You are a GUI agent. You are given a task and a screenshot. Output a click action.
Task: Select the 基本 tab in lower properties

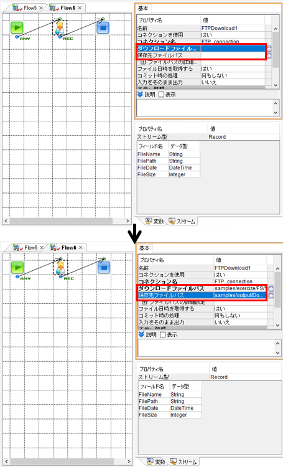click(145, 248)
